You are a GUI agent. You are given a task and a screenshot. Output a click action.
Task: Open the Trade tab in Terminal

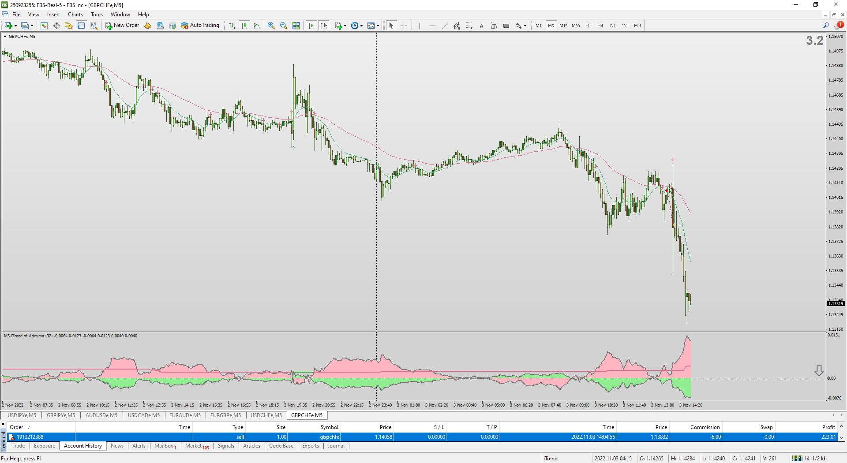(x=19, y=446)
